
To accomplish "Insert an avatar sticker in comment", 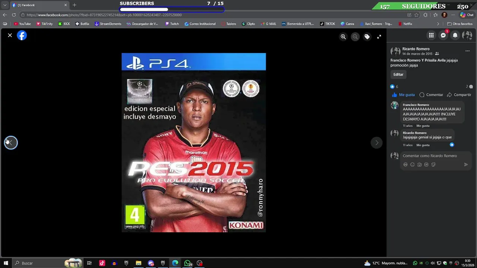I will click(x=405, y=165).
